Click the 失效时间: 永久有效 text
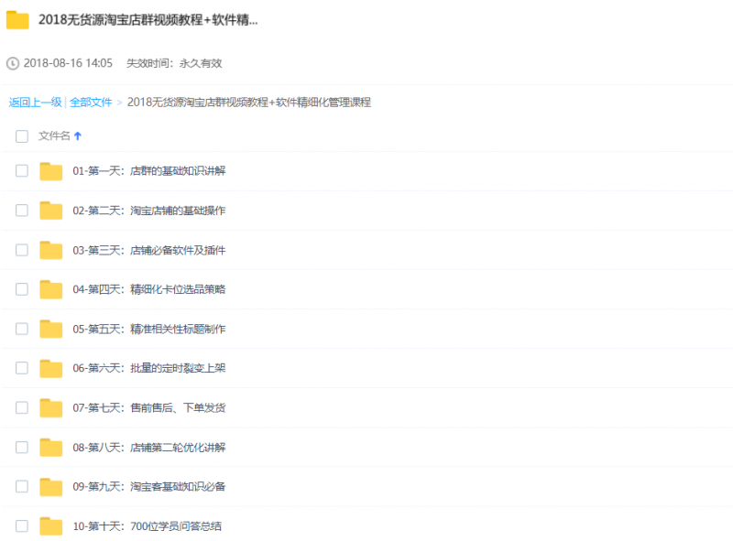The image size is (733, 541). [174, 63]
